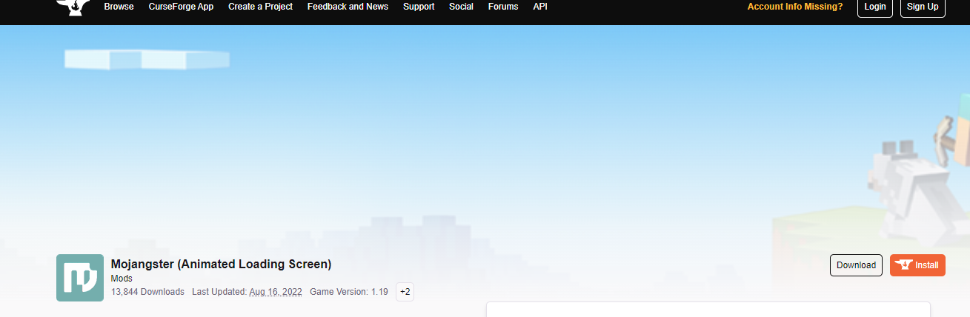This screenshot has width=970, height=317.
Task: Click the Sign Up button
Action: [923, 7]
